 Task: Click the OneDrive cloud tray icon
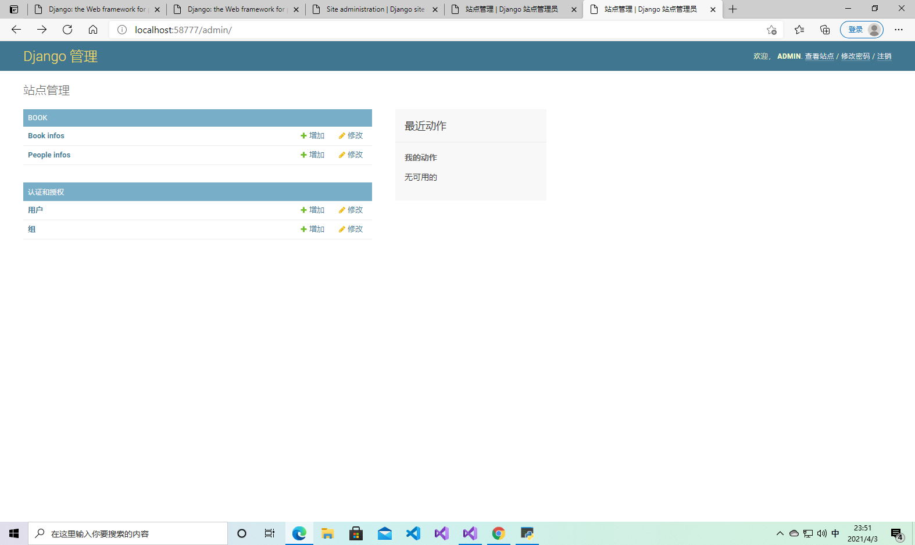(x=794, y=533)
